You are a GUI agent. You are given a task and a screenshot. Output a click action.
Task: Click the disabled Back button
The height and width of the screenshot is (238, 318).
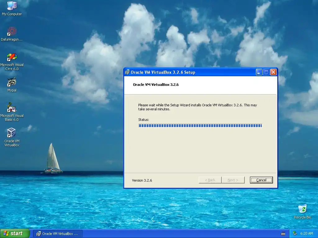[x=210, y=180]
